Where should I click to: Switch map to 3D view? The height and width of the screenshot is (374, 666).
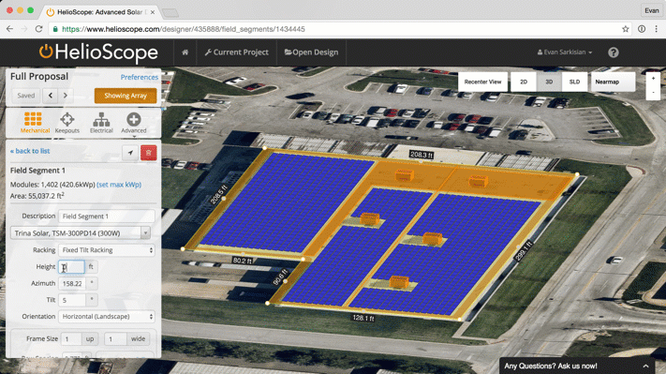click(x=549, y=82)
